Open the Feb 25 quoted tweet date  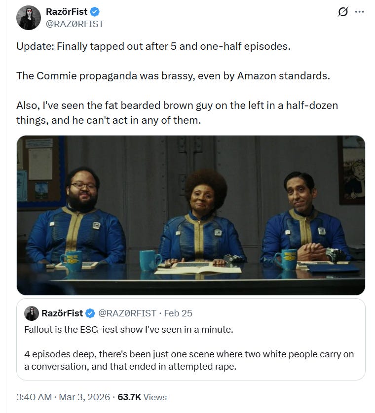(x=178, y=313)
